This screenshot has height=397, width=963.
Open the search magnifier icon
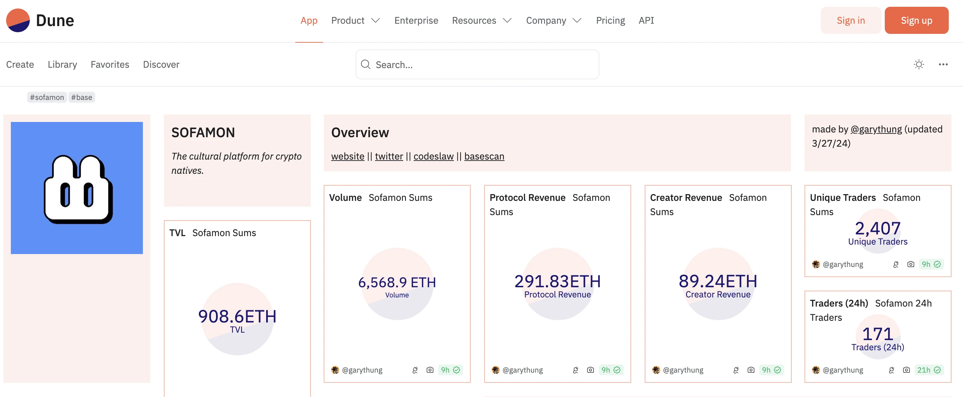(366, 64)
